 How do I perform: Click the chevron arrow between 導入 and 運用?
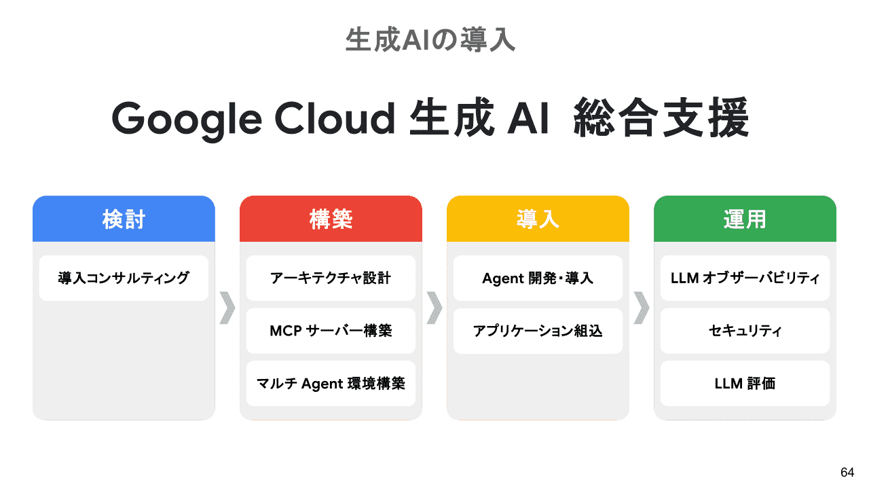(642, 308)
